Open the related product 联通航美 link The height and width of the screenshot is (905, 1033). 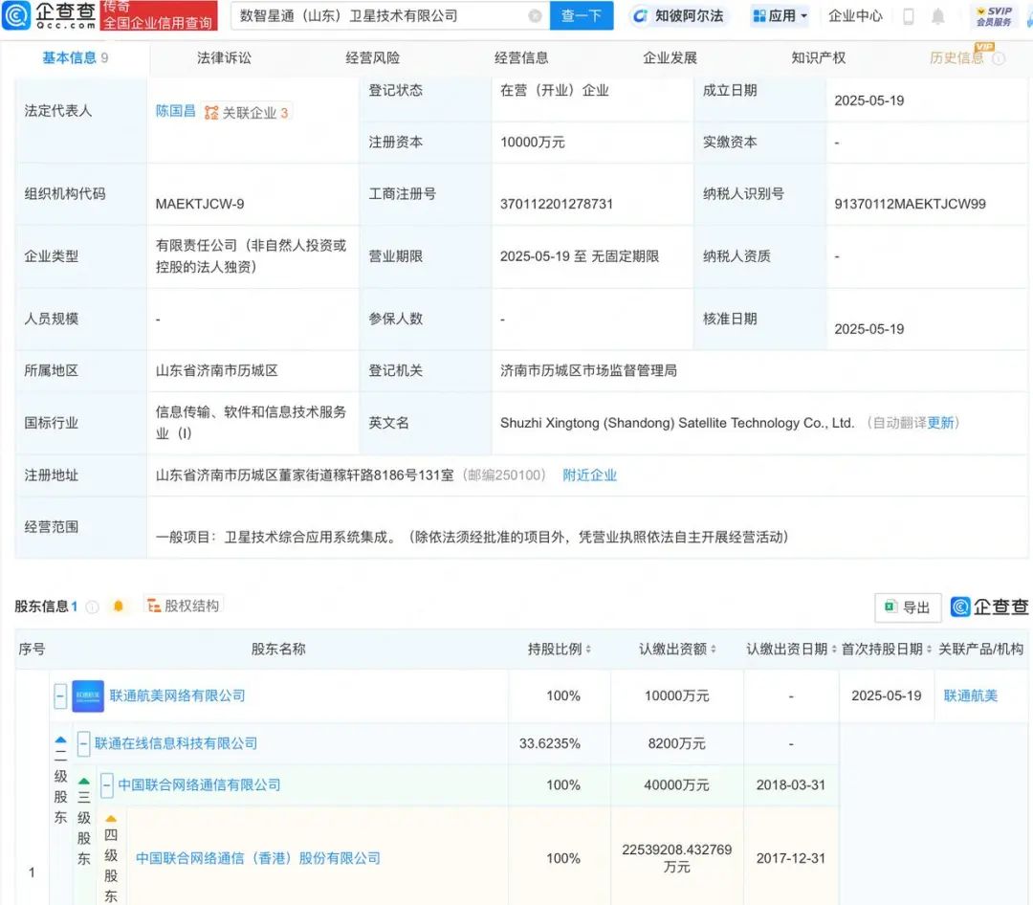coord(971,696)
